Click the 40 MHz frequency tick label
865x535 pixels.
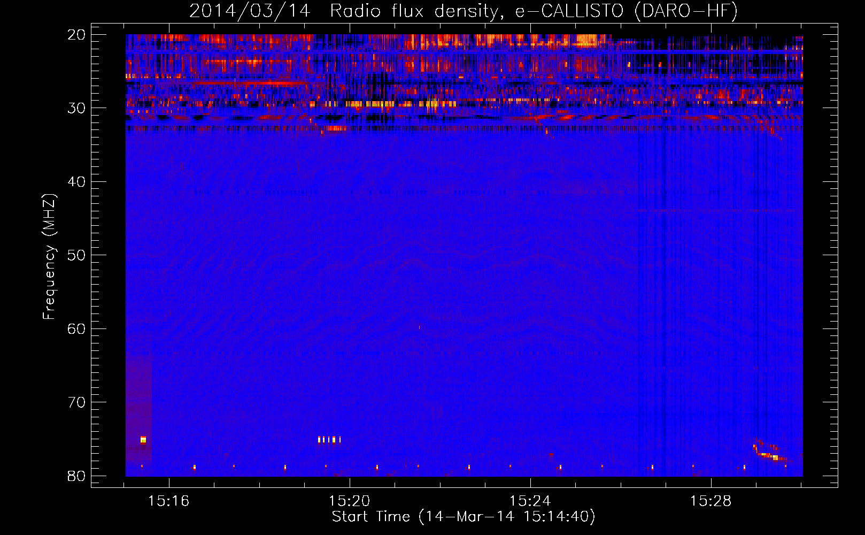(76, 182)
